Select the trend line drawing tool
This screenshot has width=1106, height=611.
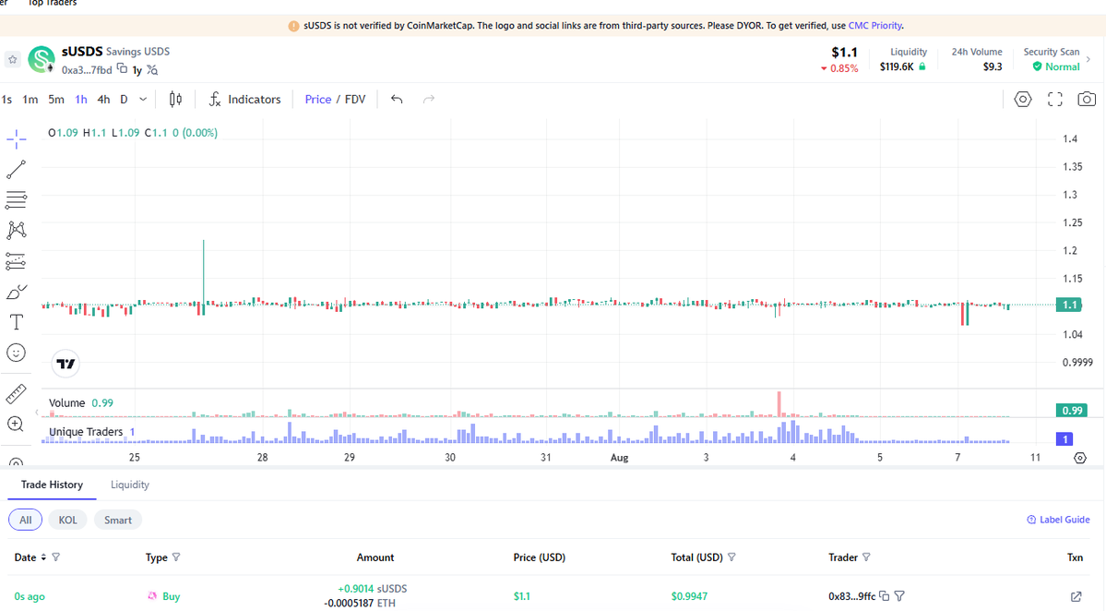(17, 169)
